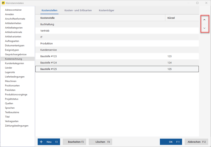Click the Kürzel column header
Screen dimensions: 211x147
(182, 18)
